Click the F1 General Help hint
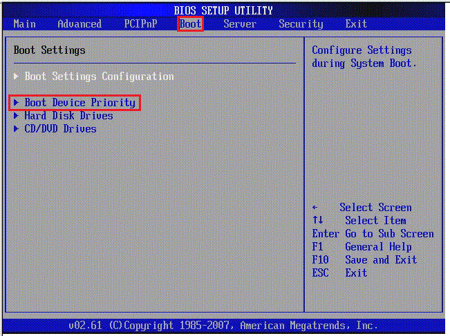 362,247
